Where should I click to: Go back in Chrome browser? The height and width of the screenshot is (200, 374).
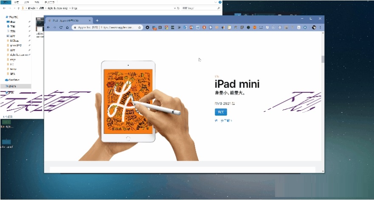tap(48, 28)
